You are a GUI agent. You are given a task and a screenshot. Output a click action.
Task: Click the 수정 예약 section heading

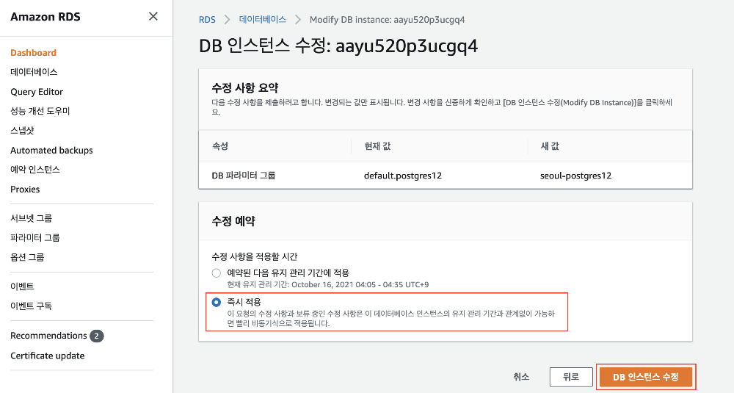point(233,221)
